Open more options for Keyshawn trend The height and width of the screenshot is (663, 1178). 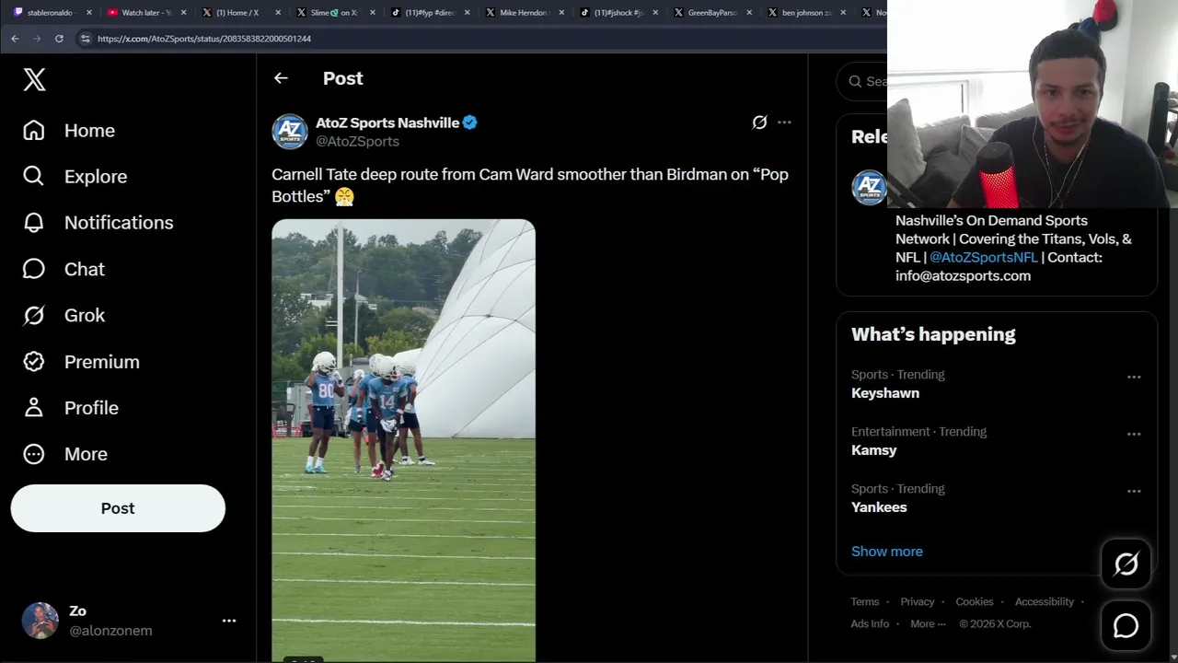[1134, 377]
